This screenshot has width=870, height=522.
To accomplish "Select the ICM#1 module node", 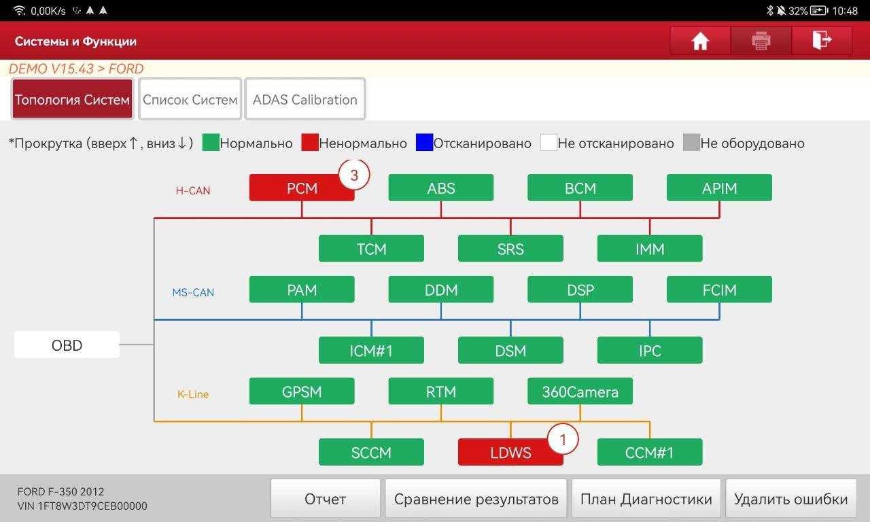I will pos(371,351).
